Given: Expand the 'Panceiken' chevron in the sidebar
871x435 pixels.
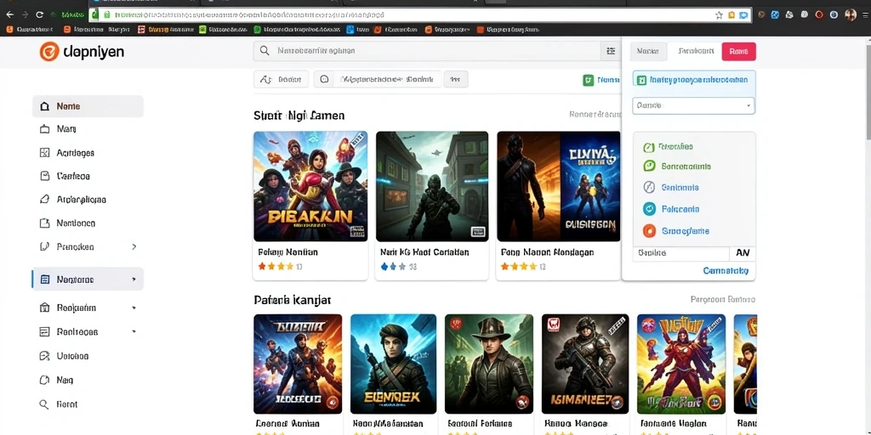Looking at the screenshot, I should 134,246.
